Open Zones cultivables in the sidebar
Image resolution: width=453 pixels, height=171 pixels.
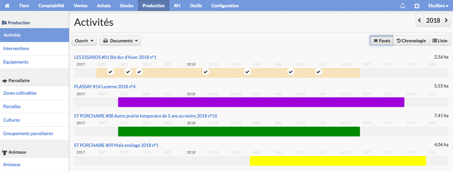(x=34, y=93)
